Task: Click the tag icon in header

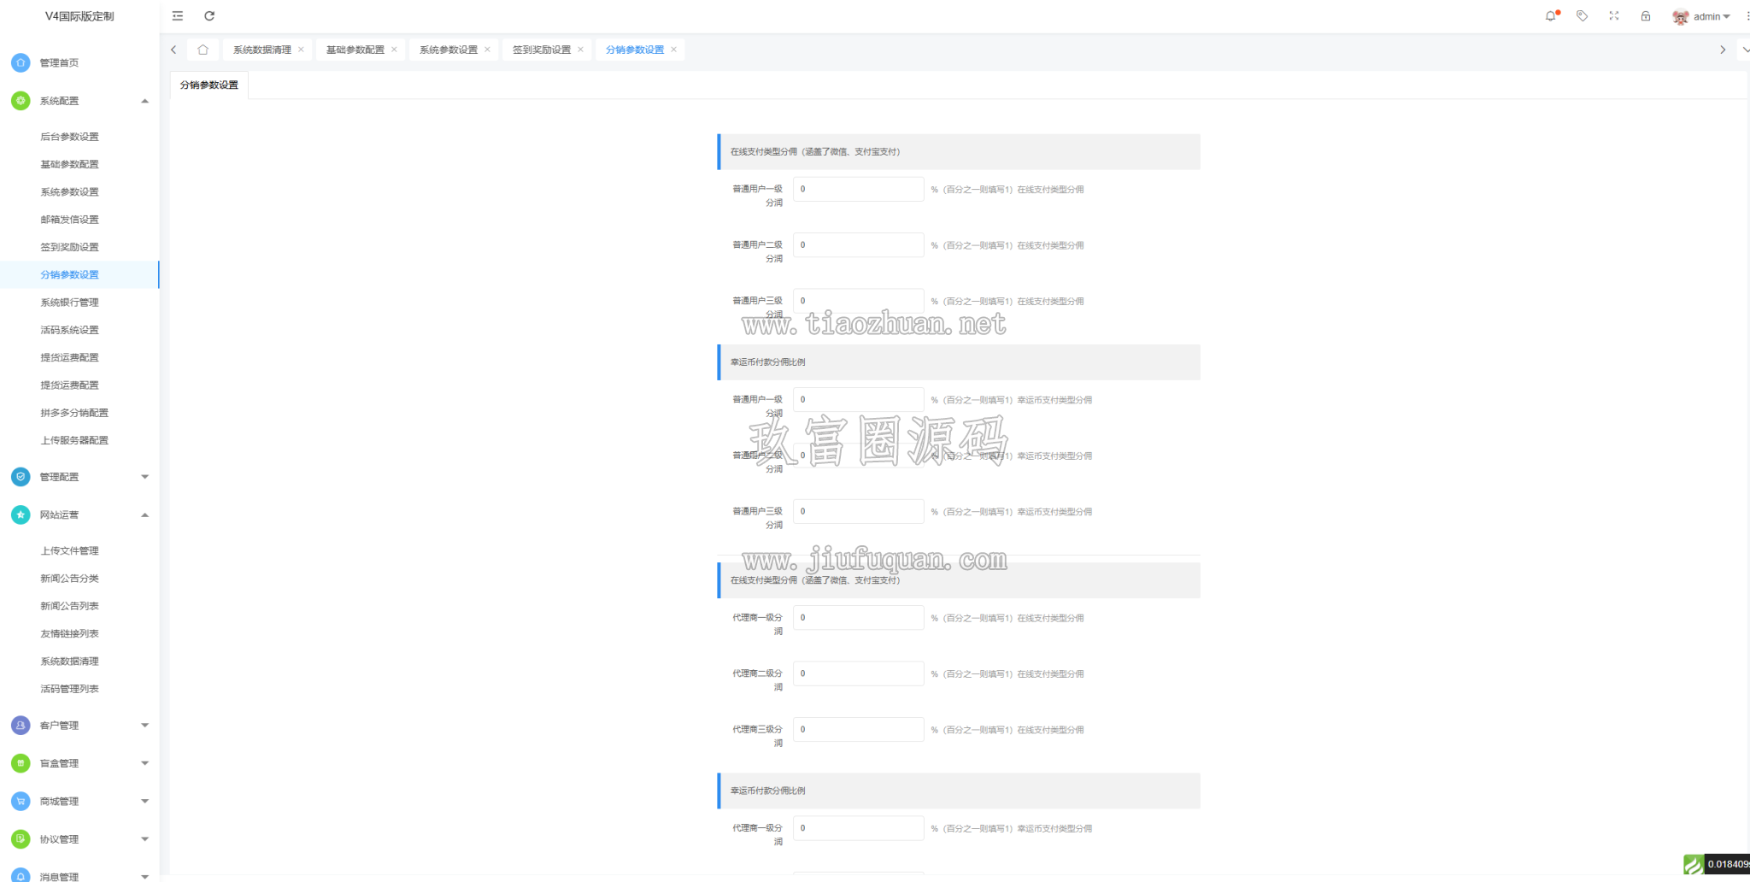Action: [1583, 16]
